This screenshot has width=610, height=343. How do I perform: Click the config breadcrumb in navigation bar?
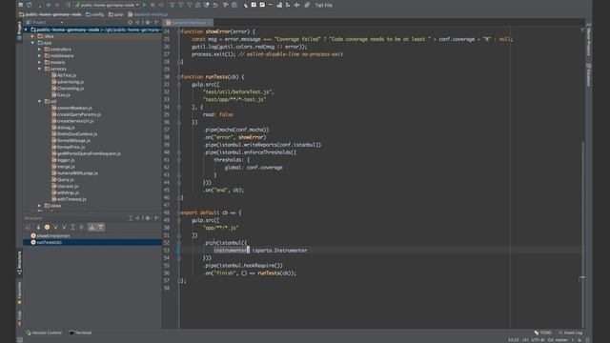[94, 14]
